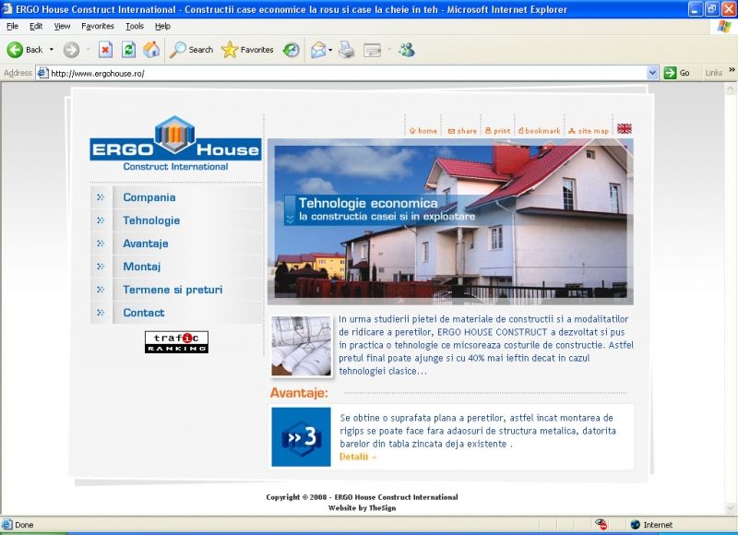Open the Search toolbar button
This screenshot has width=738, height=535.
192,50
